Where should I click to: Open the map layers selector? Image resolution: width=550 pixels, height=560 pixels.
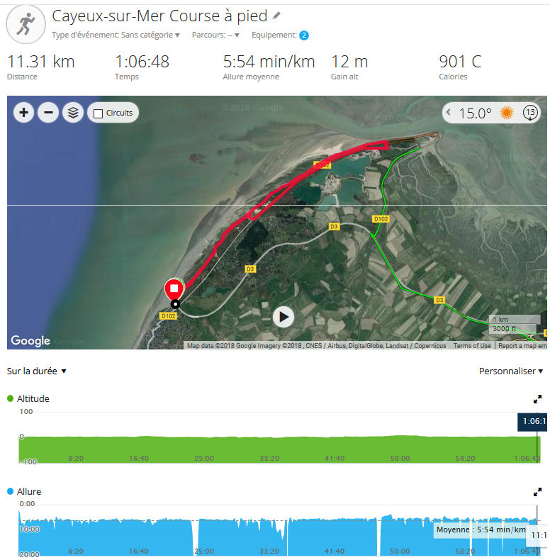click(73, 113)
